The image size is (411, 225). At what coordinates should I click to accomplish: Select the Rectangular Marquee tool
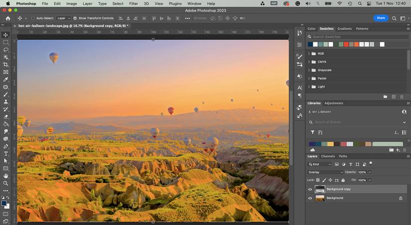pyautogui.click(x=5, y=42)
